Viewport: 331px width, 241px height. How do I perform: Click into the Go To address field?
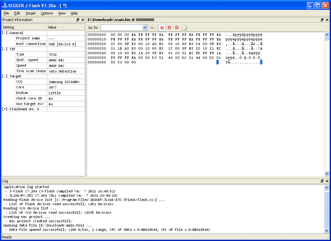coord(122,28)
